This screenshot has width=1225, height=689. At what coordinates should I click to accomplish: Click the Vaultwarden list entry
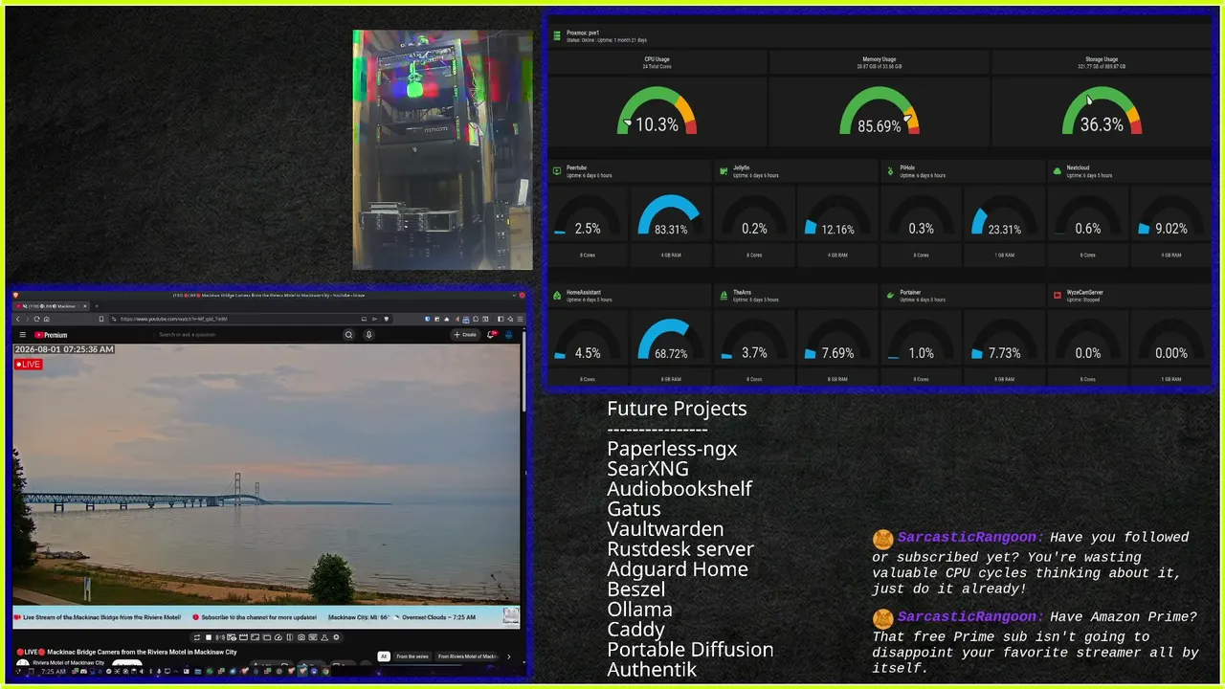click(x=665, y=529)
